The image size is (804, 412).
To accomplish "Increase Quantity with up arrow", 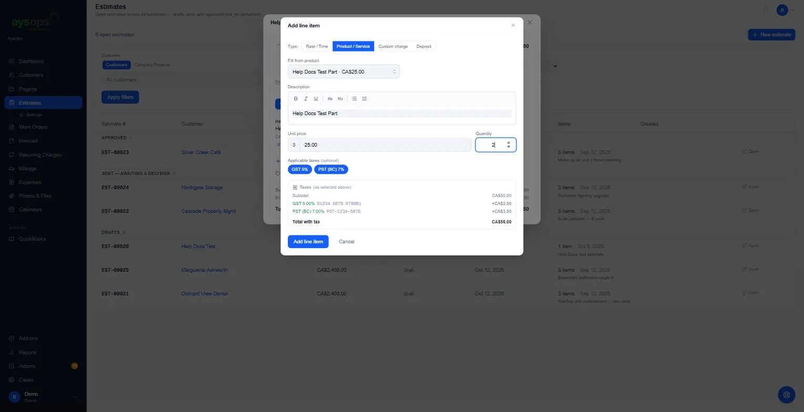I will (x=509, y=142).
